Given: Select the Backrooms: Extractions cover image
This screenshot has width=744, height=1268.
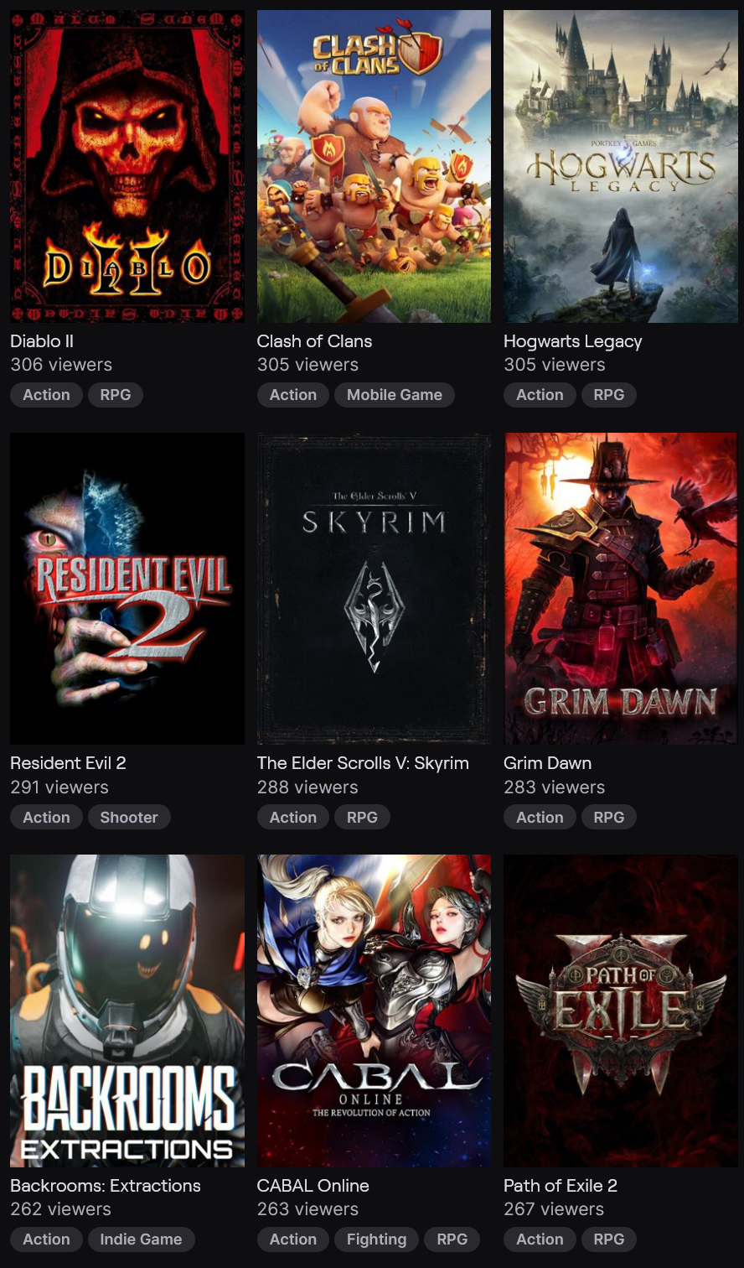Looking at the screenshot, I should (x=127, y=1011).
